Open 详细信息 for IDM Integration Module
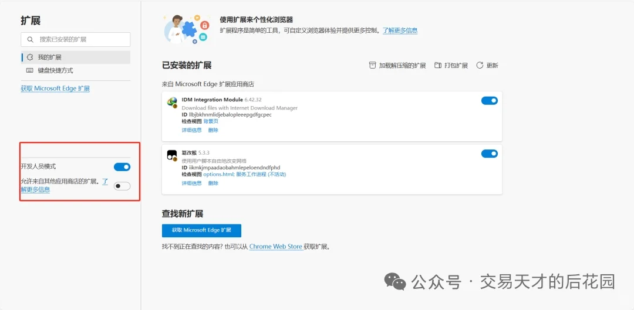 [x=191, y=130]
